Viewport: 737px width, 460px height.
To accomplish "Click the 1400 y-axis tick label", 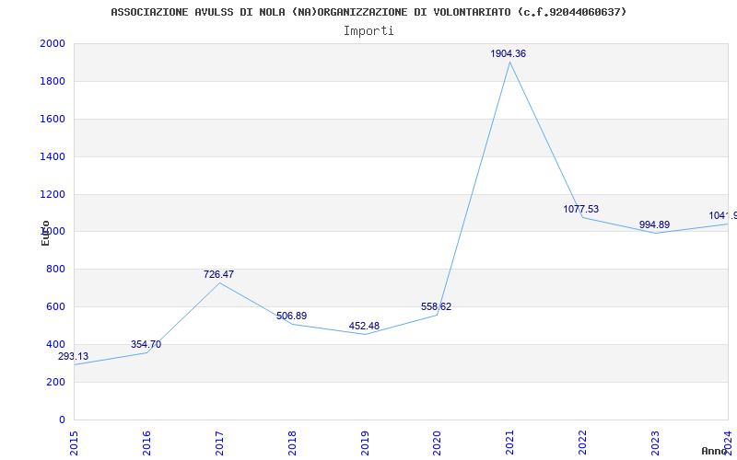I will [53, 156].
